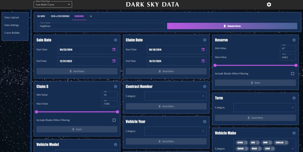Click the Reserve slider's left handle
This screenshot has width=303, height=152.
coord(215,65)
